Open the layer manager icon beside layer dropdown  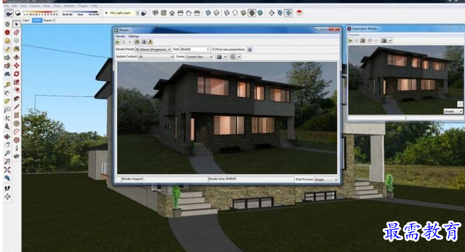pyautogui.click(x=144, y=13)
